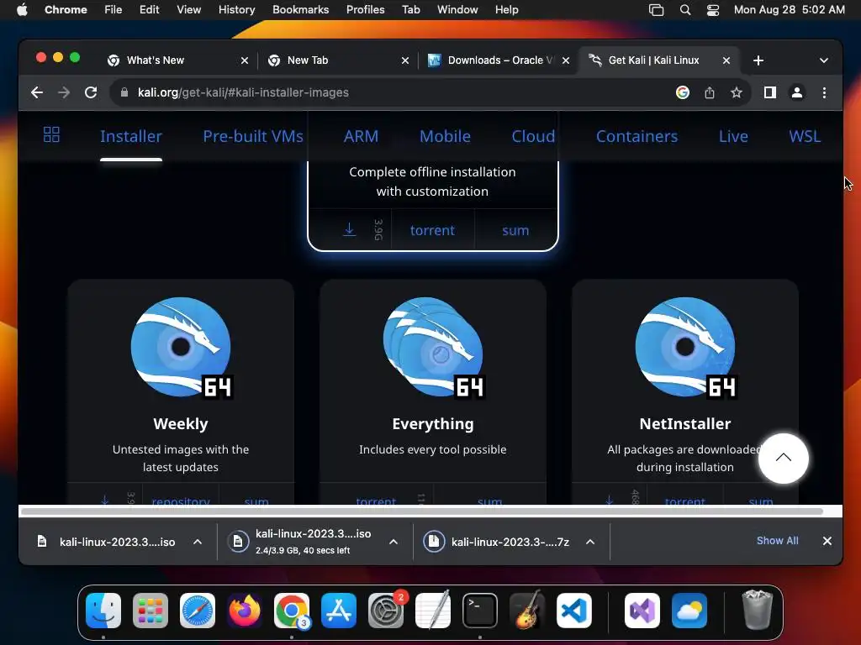Select the Cloud section

tap(533, 136)
